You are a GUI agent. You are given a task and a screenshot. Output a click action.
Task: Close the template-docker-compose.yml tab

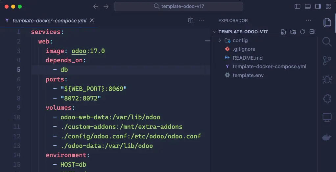[92, 20]
